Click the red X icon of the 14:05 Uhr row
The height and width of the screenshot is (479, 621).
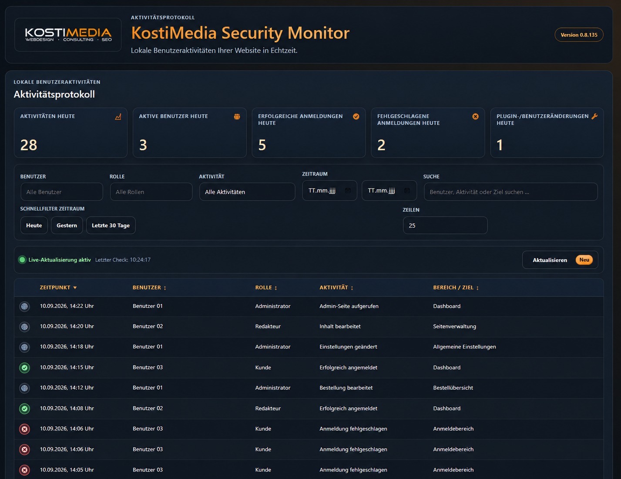coord(25,470)
